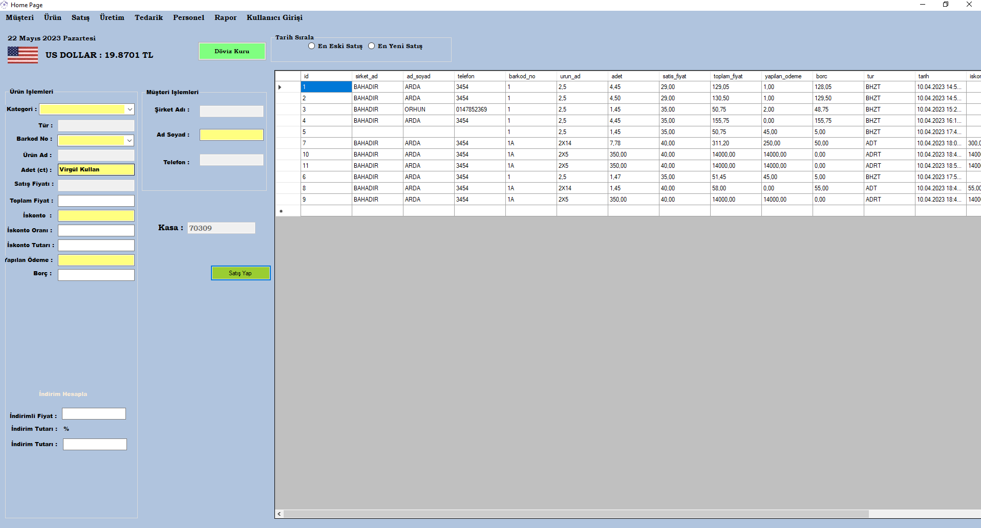Click the Ürün Ad input field
Viewport: 981px width, 528px height.
pos(96,155)
